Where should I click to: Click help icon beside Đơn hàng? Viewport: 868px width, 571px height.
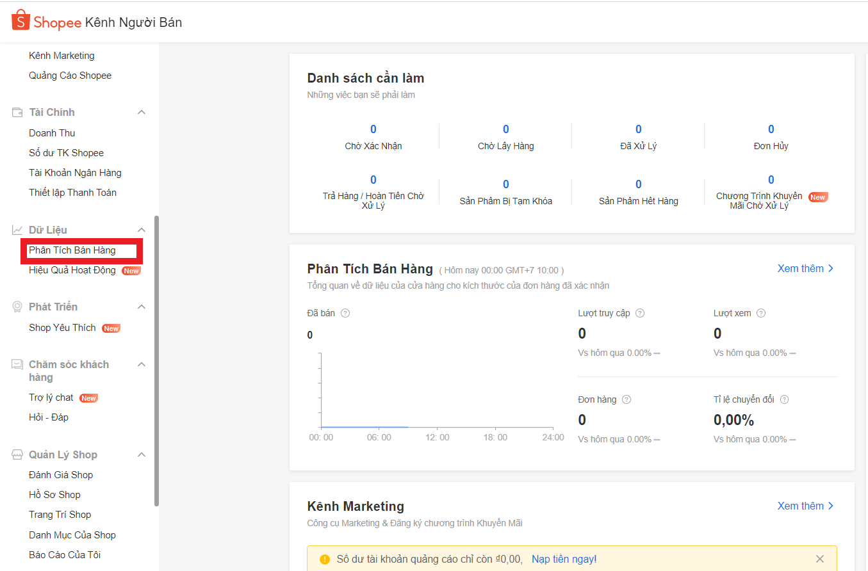pos(626,399)
